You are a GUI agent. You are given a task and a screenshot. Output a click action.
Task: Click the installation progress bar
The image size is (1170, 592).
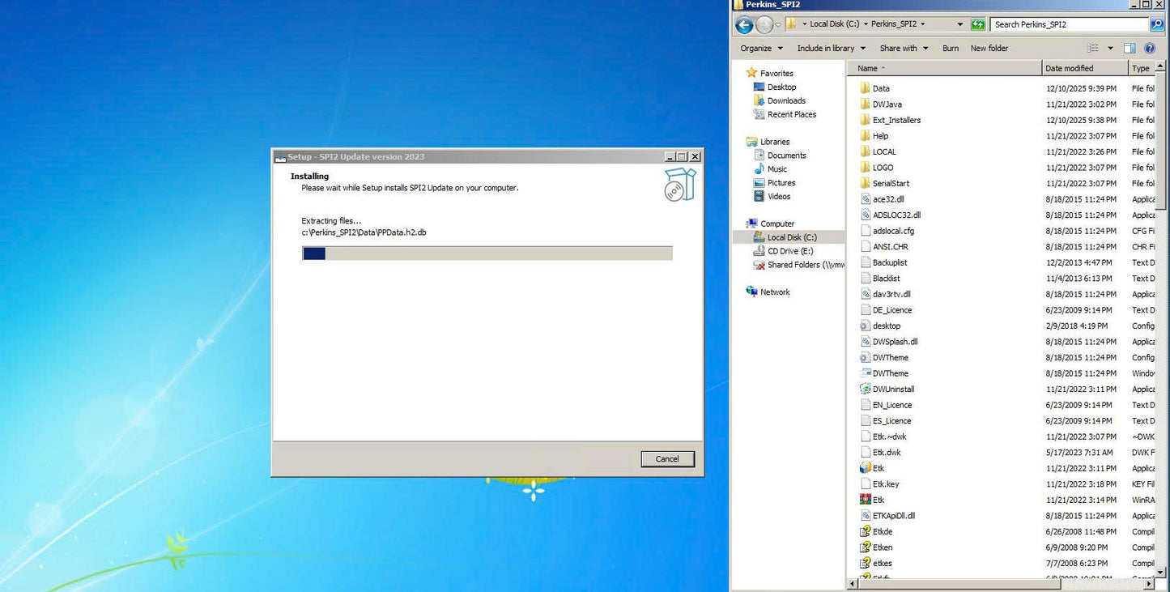coord(487,253)
